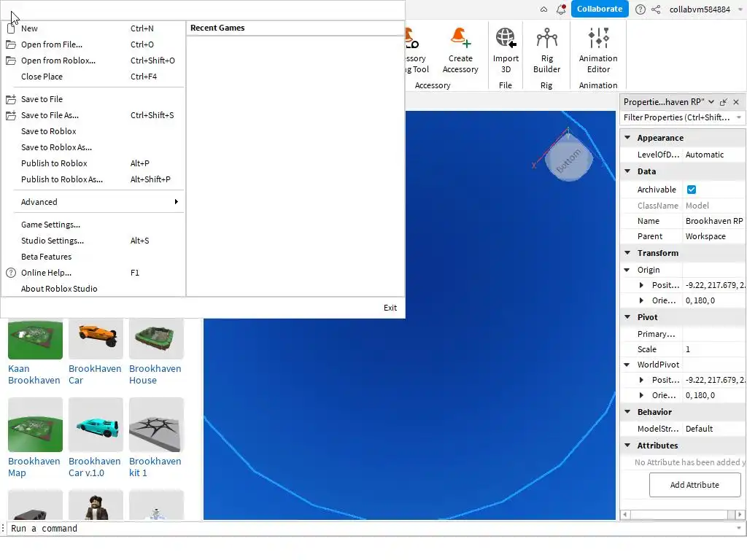747x560 pixels.
Task: Click LevelOfDetail Automatic value
Action: 714,155
